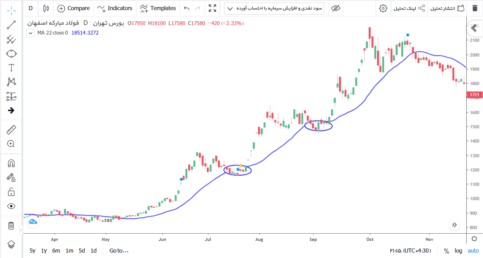Enter fullscreen mode

(213, 8)
